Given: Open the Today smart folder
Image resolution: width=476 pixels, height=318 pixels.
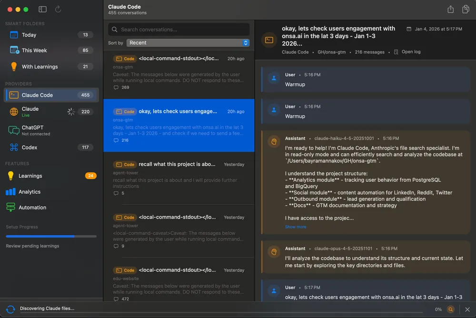Looking at the screenshot, I should pos(51,35).
